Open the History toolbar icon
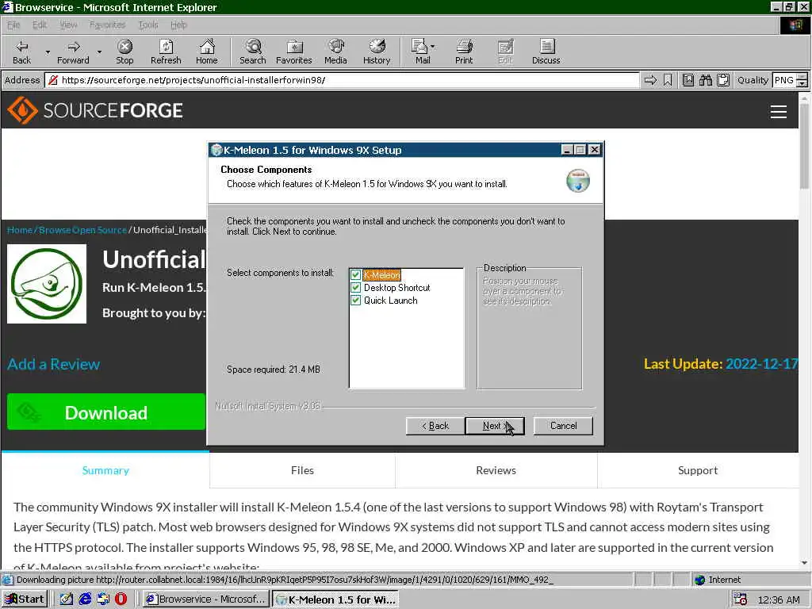Image resolution: width=812 pixels, height=609 pixels. point(377,52)
